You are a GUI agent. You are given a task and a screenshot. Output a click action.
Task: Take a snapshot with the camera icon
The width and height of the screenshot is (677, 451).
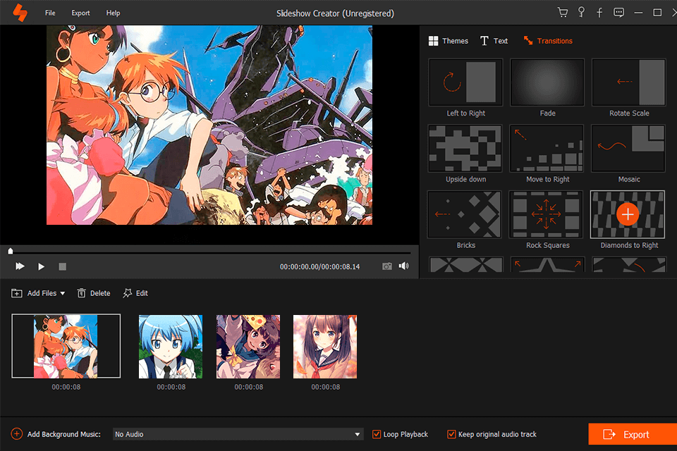(386, 266)
